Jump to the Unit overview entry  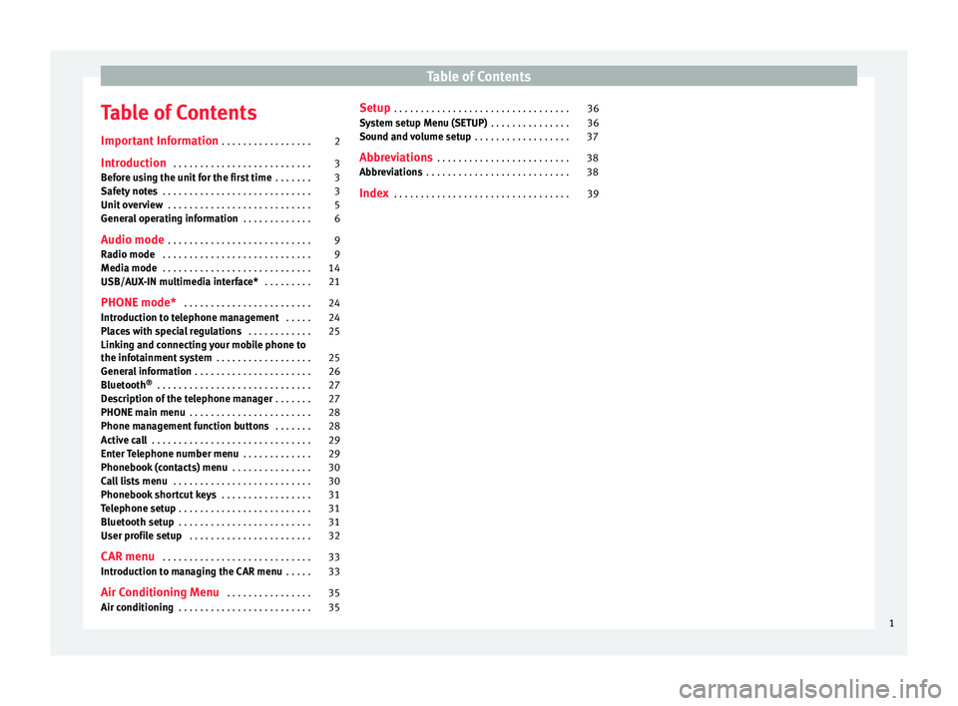click(x=133, y=204)
